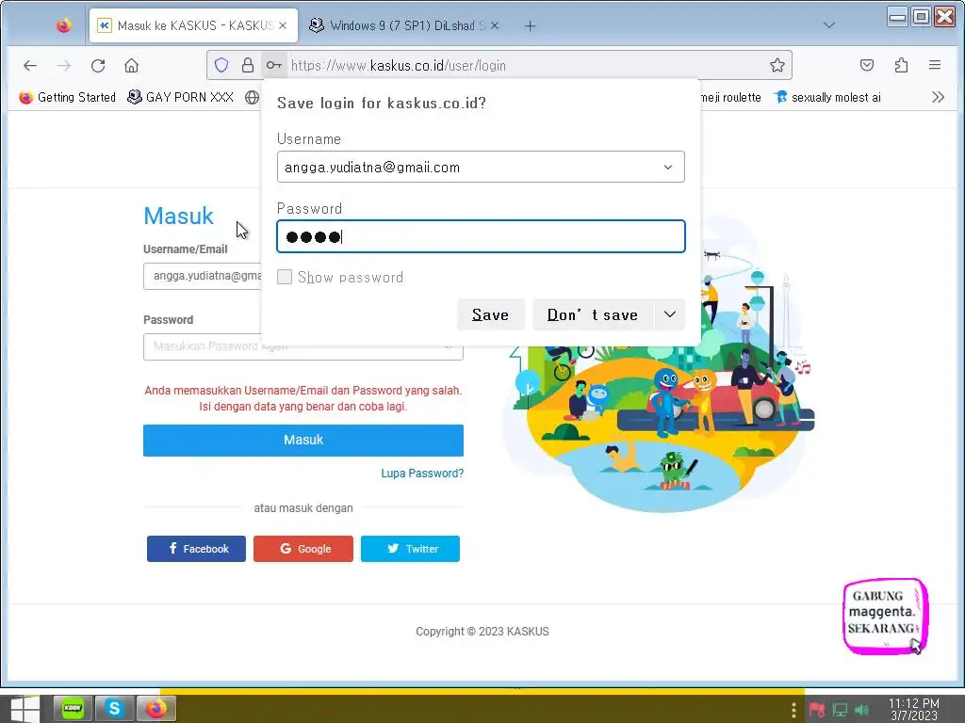
Task: Click the tray overflow dots icon
Action: 793,710
